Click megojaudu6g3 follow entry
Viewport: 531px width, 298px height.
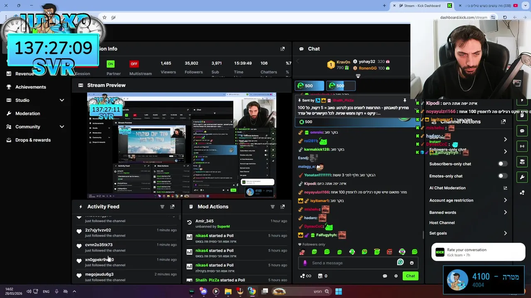pyautogui.click(x=127, y=277)
